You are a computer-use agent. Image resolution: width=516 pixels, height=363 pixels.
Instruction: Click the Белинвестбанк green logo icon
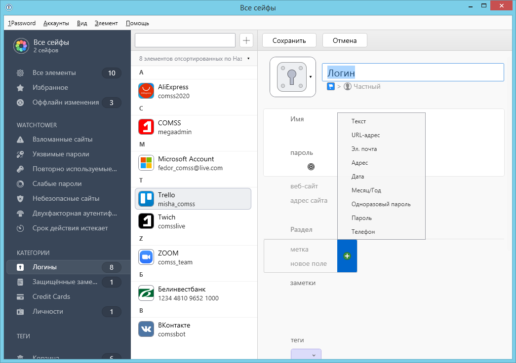pyautogui.click(x=146, y=293)
